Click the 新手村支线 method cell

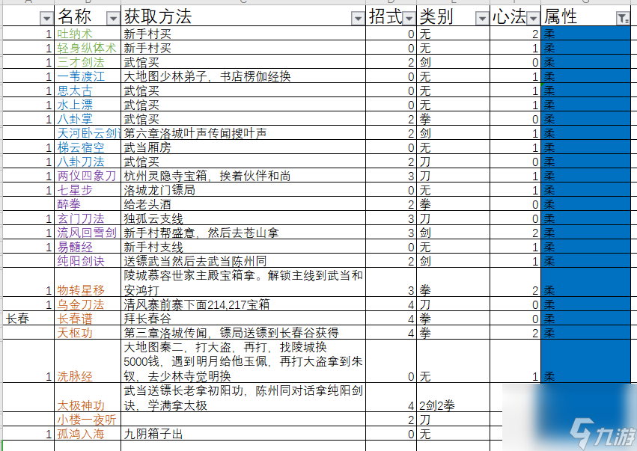[x=243, y=247]
